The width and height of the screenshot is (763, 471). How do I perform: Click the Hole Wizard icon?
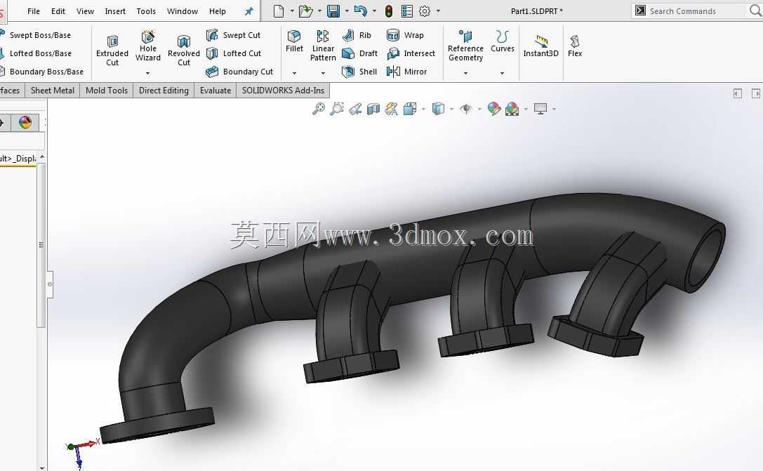pos(148,37)
